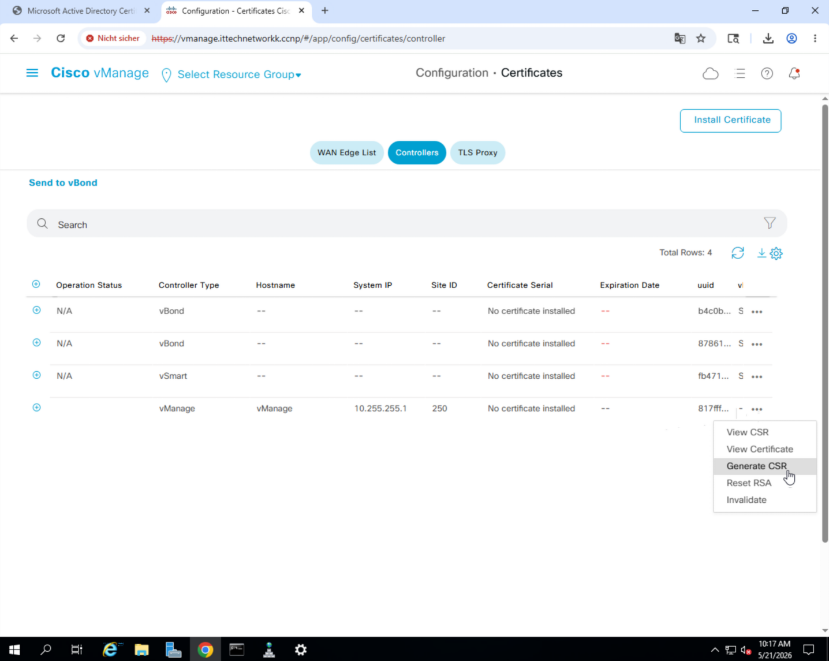This screenshot has width=829, height=661.
Task: Expand the vSmart row details
Action: coord(36,375)
